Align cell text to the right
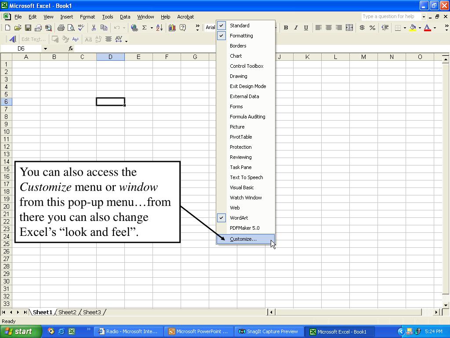This screenshot has width=450, height=338. tap(339, 28)
